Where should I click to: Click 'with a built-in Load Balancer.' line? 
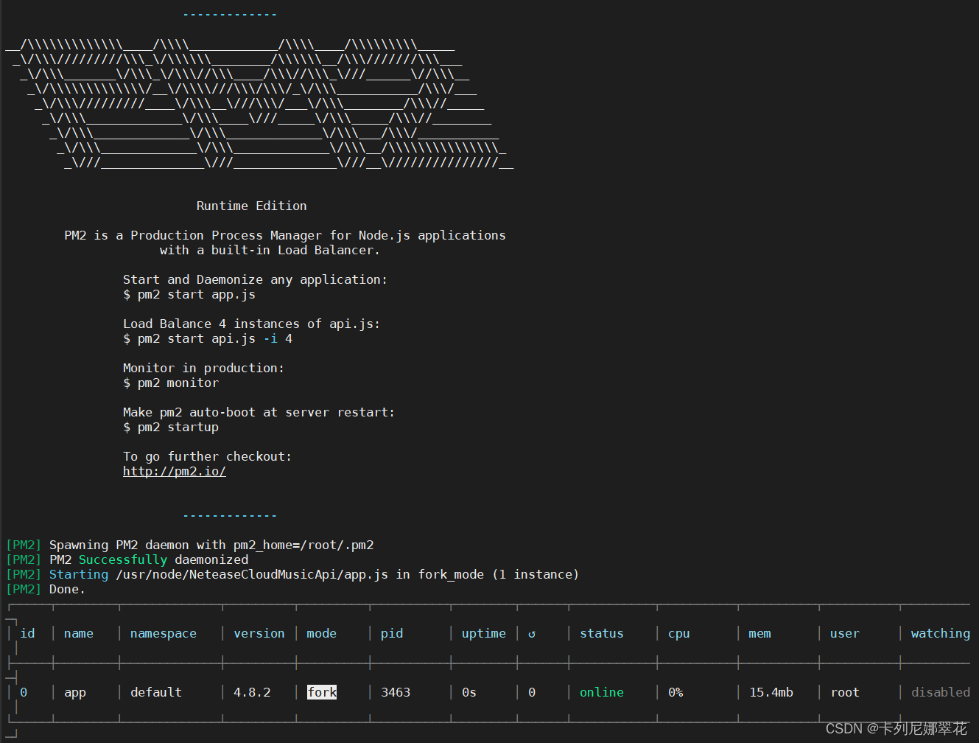point(270,251)
